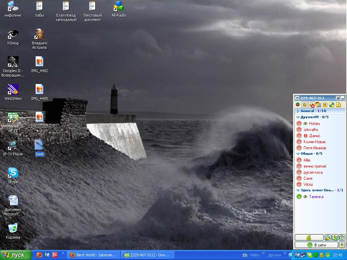Open the Друзья taskbar toolbar

(274, 255)
